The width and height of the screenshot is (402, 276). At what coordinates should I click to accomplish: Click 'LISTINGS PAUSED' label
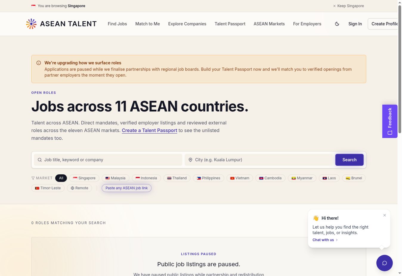199,254
